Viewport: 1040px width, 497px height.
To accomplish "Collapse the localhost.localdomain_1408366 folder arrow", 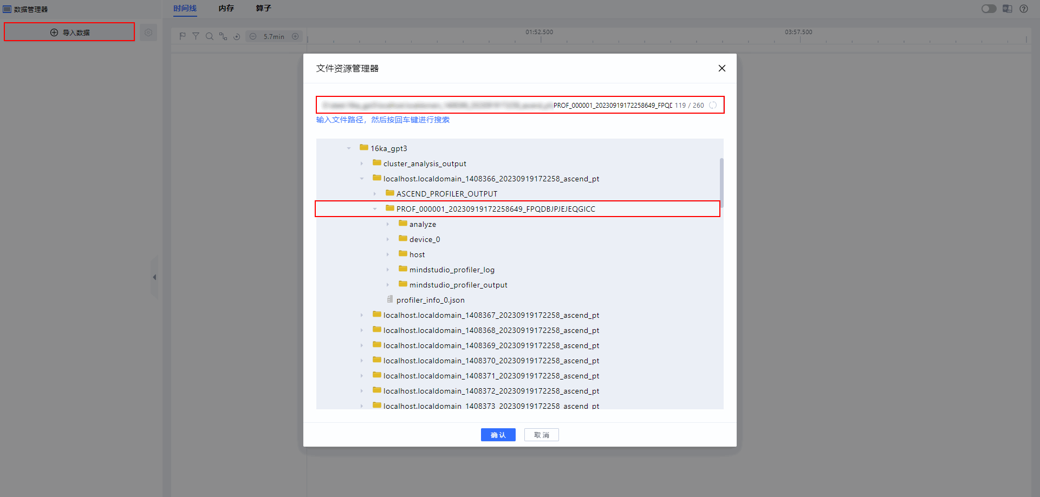I will 362,179.
